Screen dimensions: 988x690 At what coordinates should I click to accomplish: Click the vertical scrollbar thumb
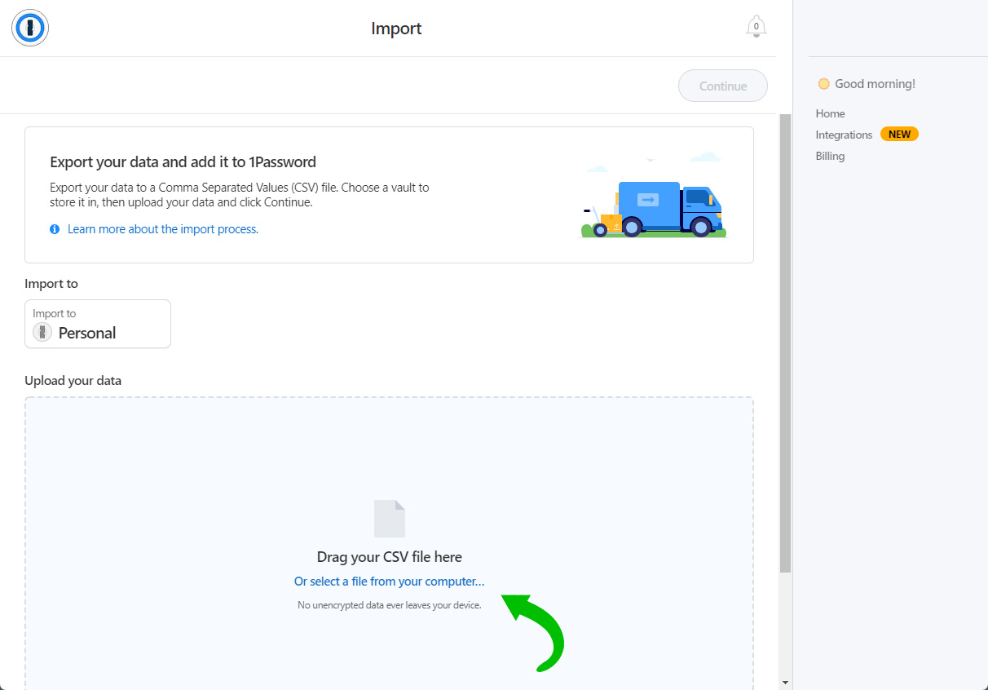click(785, 343)
